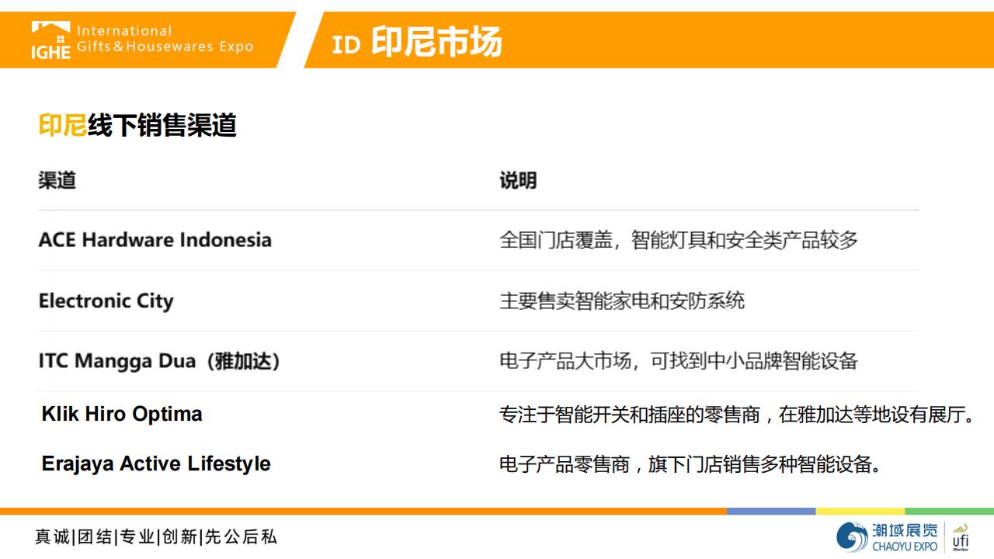Click the footer motto '真诚|团结|专业|创新|先公后私'

pyautogui.click(x=155, y=536)
